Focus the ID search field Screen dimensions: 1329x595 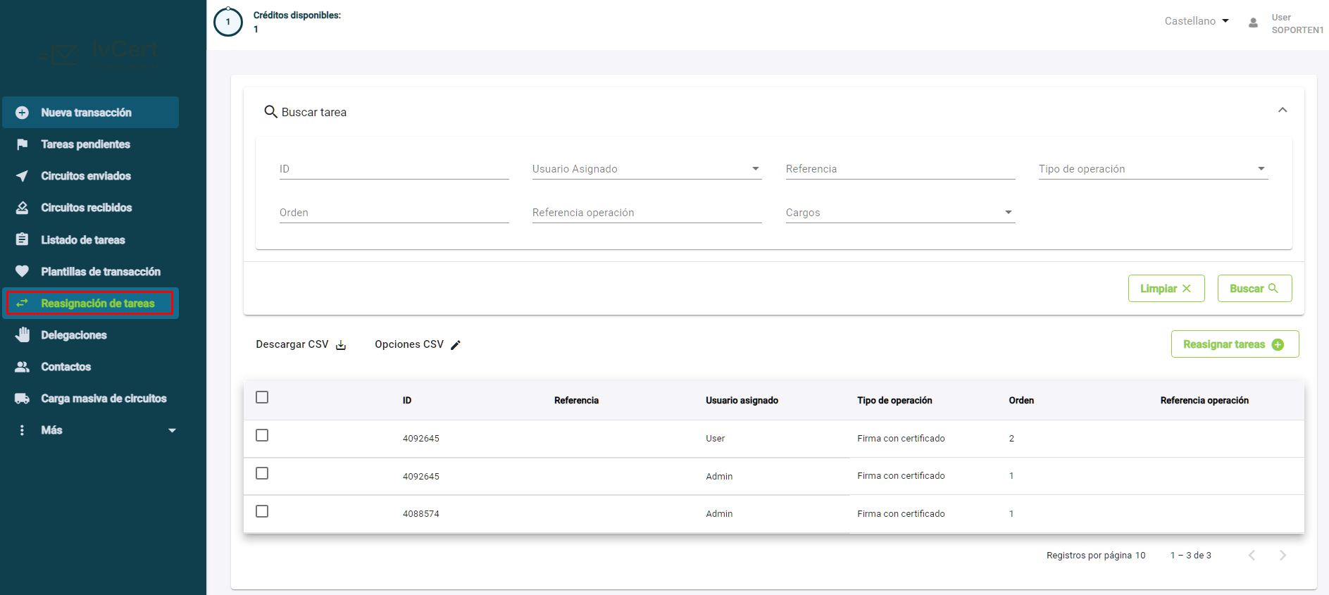pos(394,169)
